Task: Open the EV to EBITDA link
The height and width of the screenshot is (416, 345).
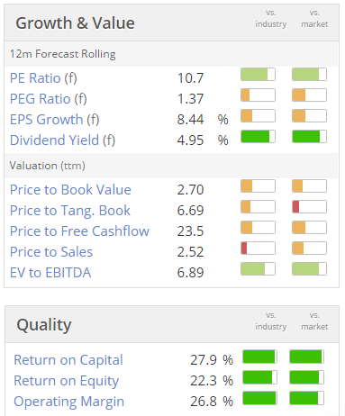Action: (x=50, y=273)
